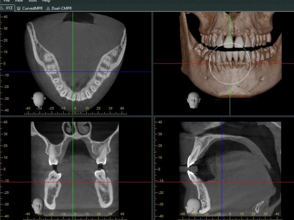This screenshot has width=294, height=220.
Task: Select the 3D rendered skull view
Action: [x=224, y=63]
